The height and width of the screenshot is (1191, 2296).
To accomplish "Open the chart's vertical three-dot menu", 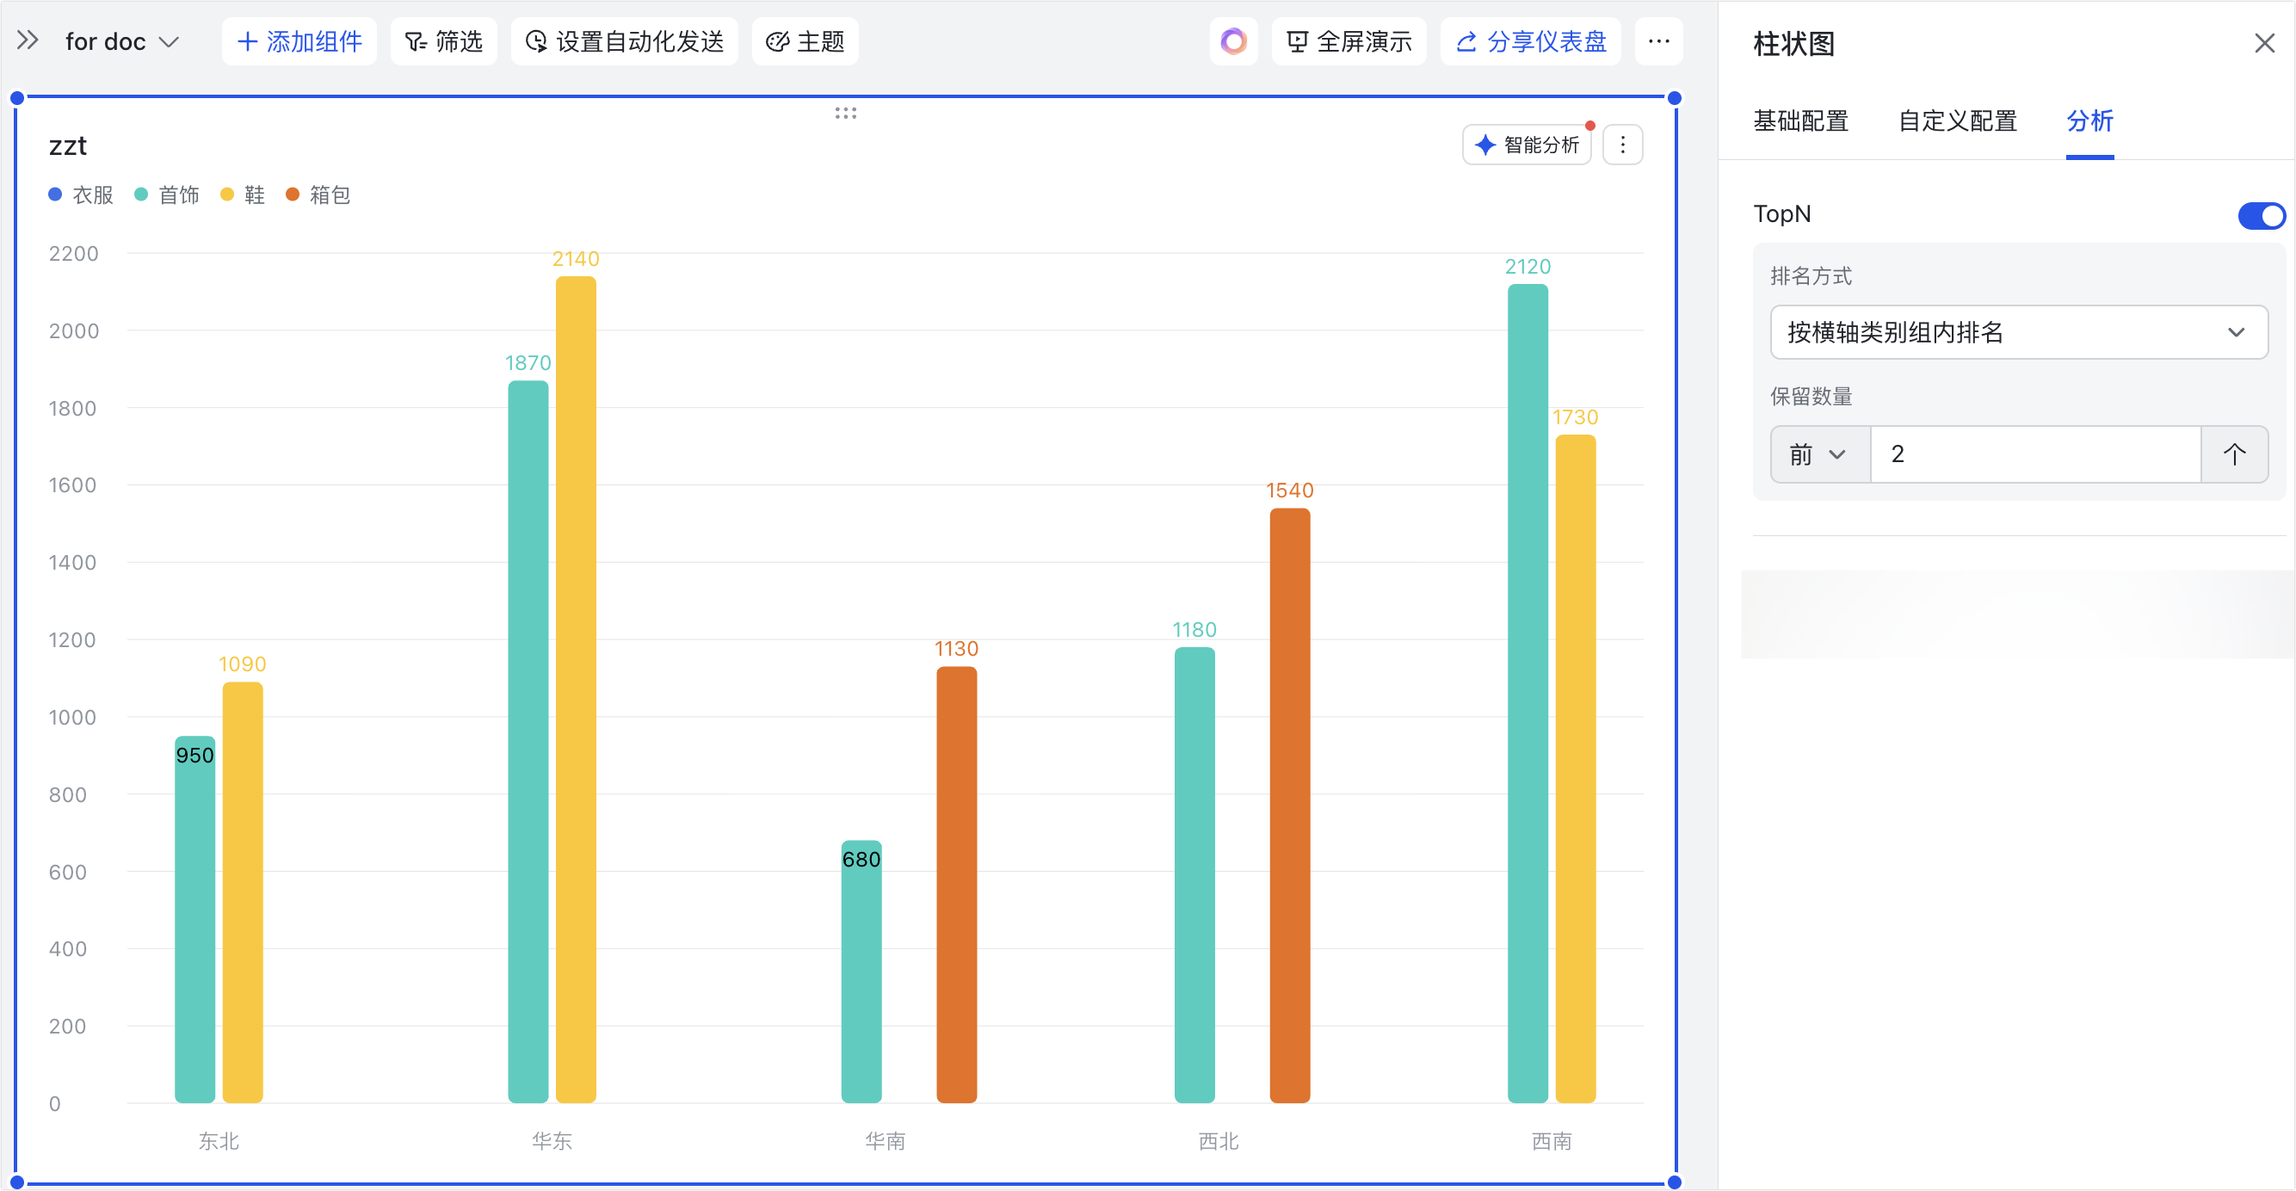I will [1622, 145].
